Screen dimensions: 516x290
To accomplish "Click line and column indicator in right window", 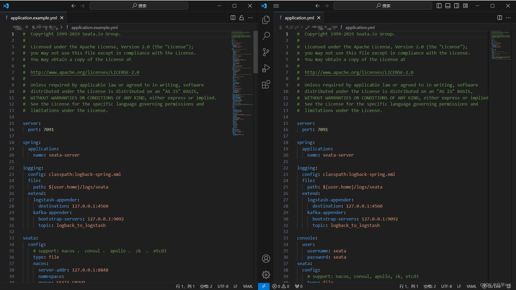I will tap(409, 286).
